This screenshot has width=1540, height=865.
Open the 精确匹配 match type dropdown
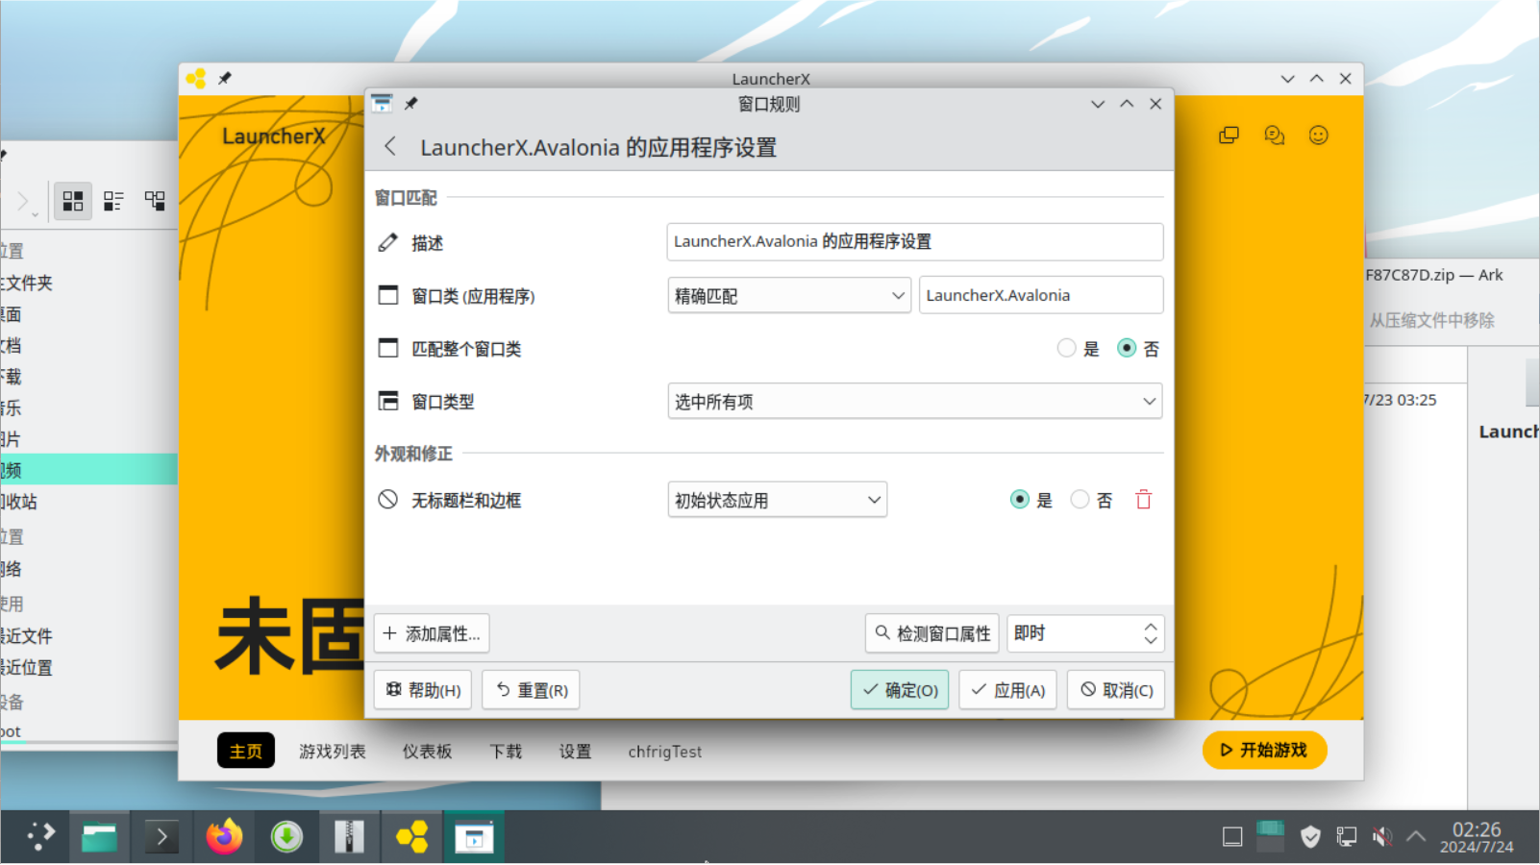pos(789,295)
